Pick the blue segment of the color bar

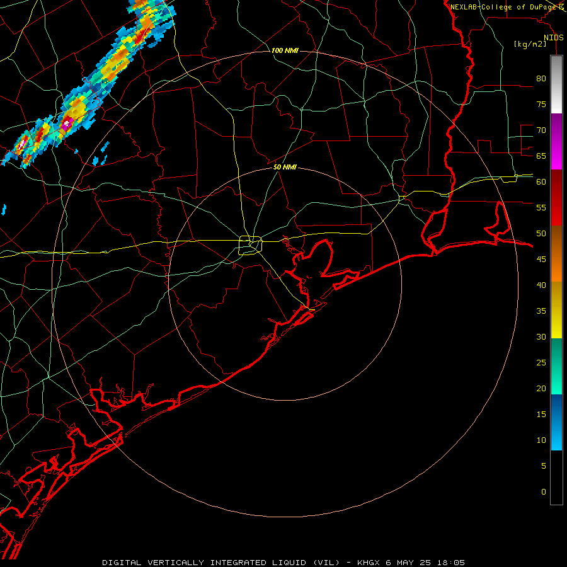pyautogui.click(x=556, y=422)
